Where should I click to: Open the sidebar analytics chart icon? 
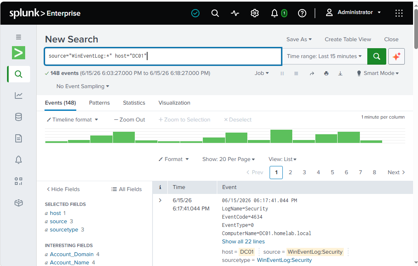click(x=19, y=95)
